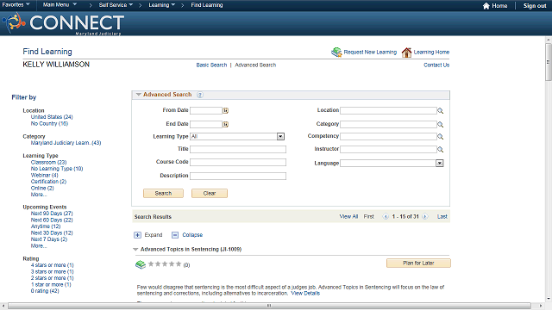The image size is (552, 310).
Task: Click the Instructor input field
Action: click(388, 149)
